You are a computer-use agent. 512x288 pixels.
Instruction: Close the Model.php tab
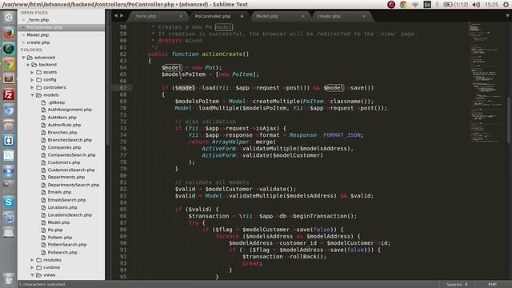click(303, 16)
